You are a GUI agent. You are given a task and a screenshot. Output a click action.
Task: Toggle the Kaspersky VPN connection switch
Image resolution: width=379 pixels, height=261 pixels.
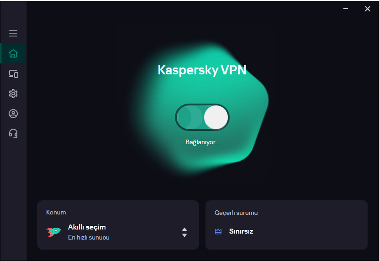pos(202,118)
